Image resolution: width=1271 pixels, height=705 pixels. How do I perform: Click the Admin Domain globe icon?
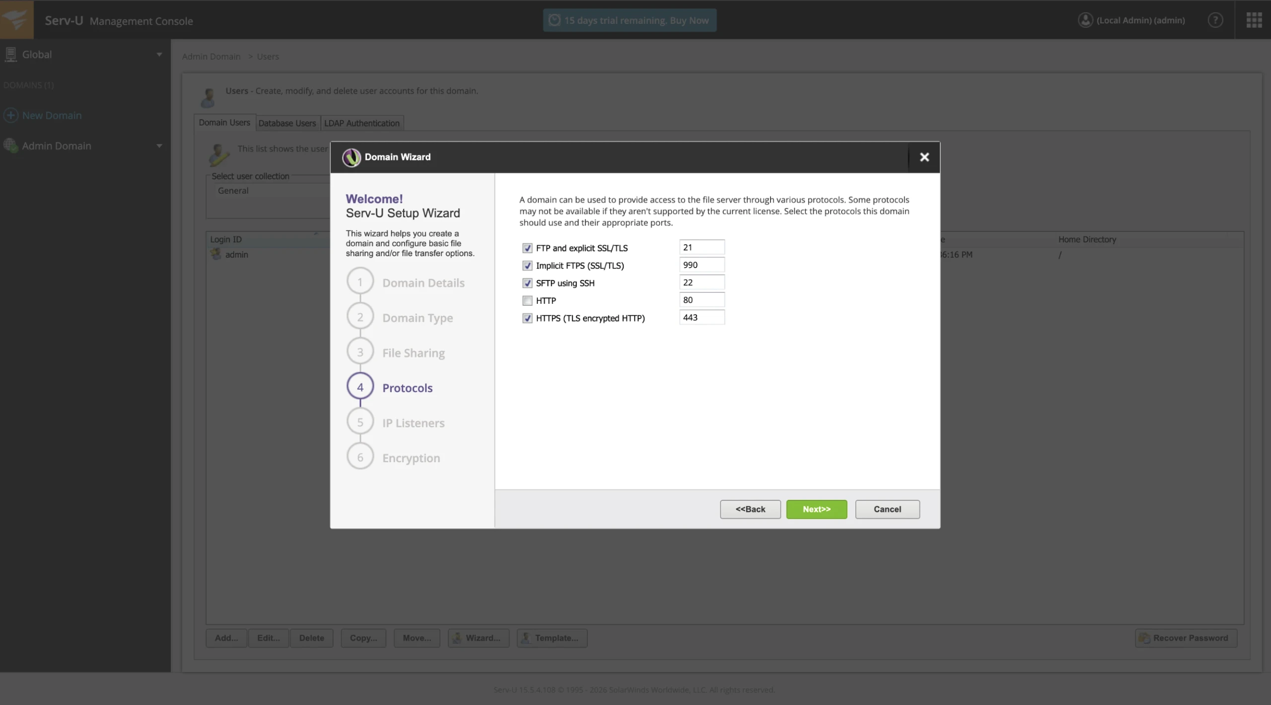10,145
